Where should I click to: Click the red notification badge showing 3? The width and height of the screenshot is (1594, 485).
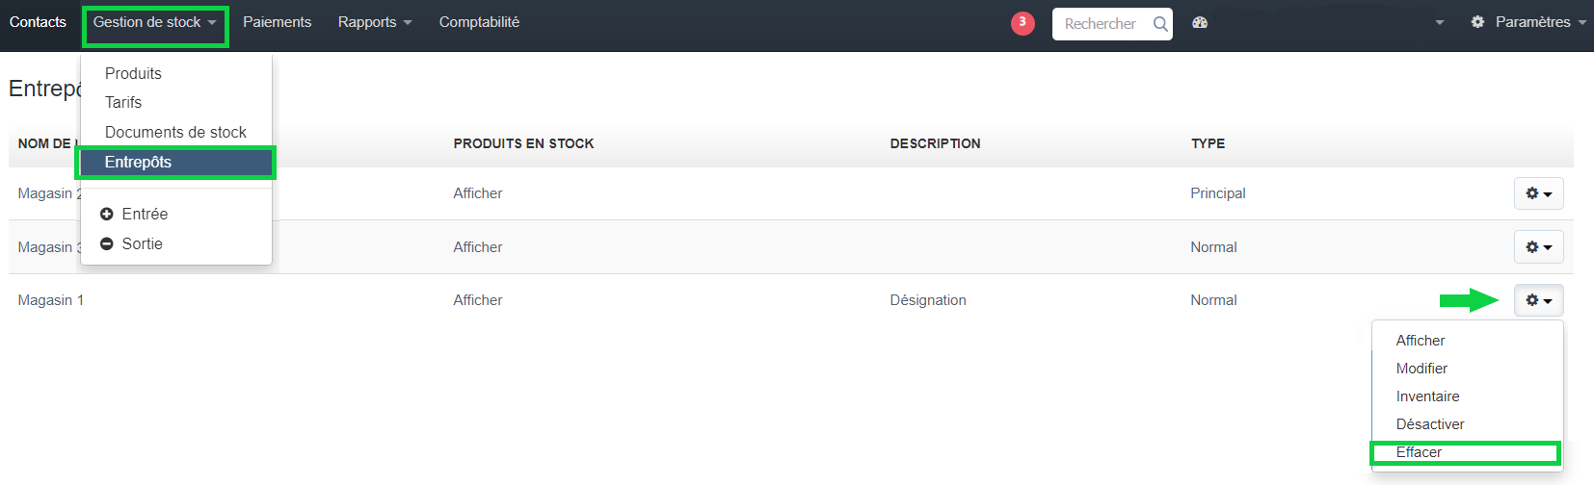point(1023,23)
